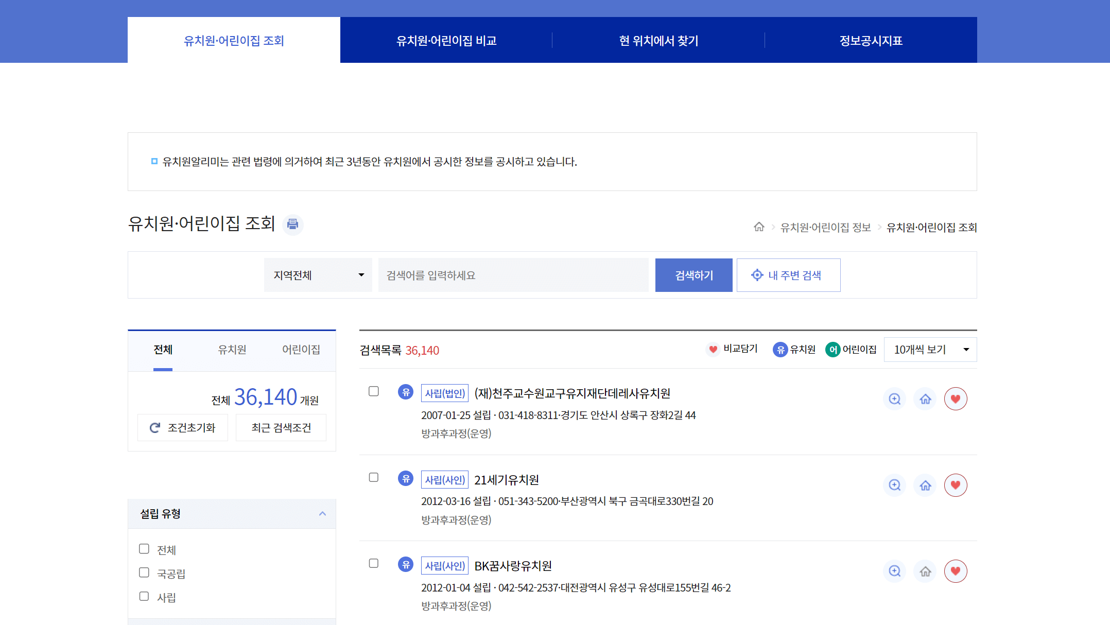Open the 10개씩 보기 dropdown

click(930, 349)
